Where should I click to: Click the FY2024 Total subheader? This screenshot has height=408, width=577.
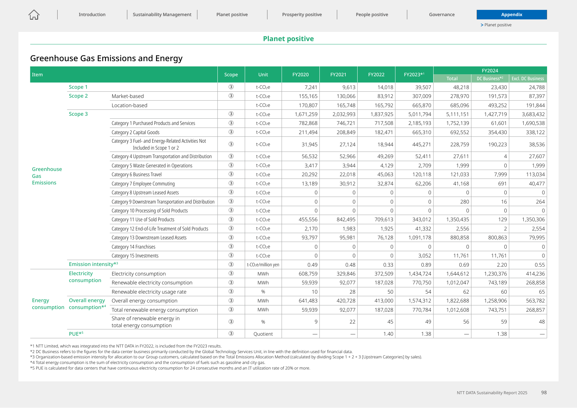[452, 79]
